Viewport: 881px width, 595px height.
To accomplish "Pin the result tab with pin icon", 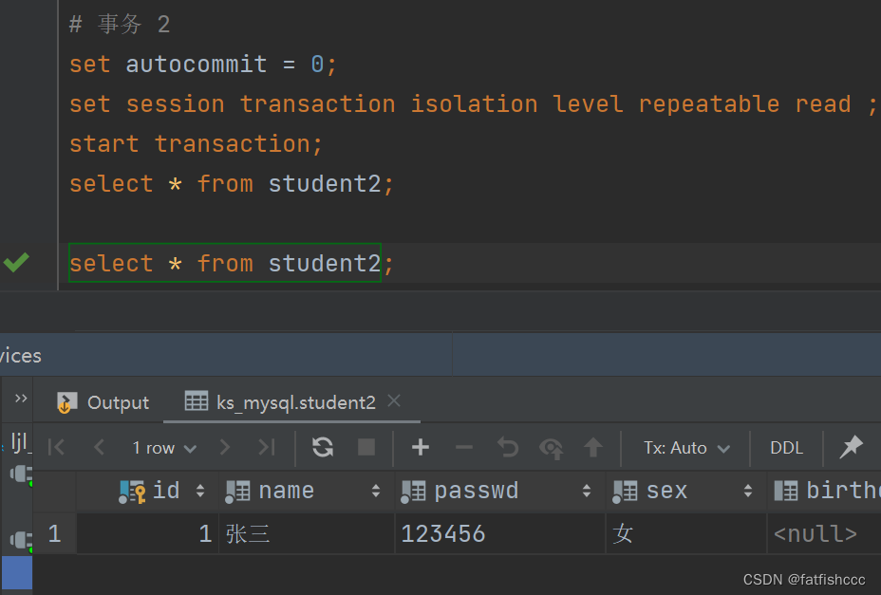I will pyautogui.click(x=852, y=447).
